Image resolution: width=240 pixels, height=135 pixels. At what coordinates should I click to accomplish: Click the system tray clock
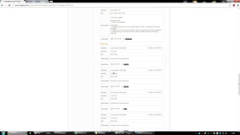[x=233, y=133]
